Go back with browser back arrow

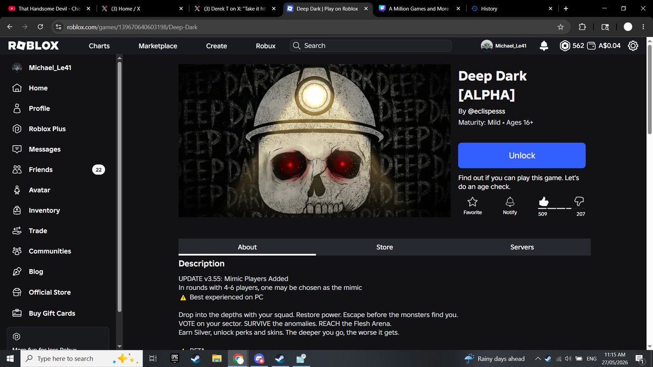tap(10, 27)
